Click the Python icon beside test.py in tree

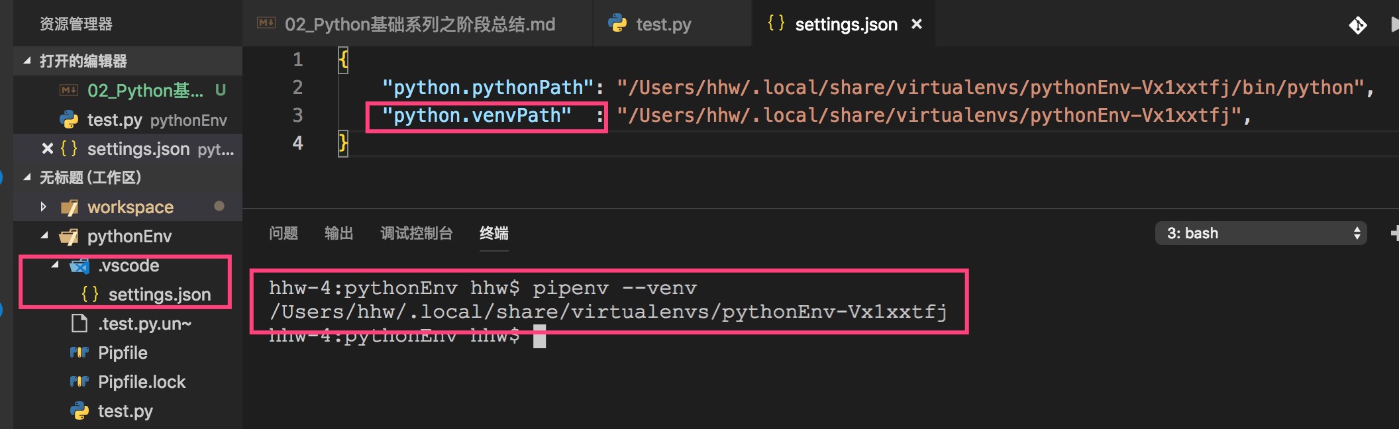[x=79, y=411]
